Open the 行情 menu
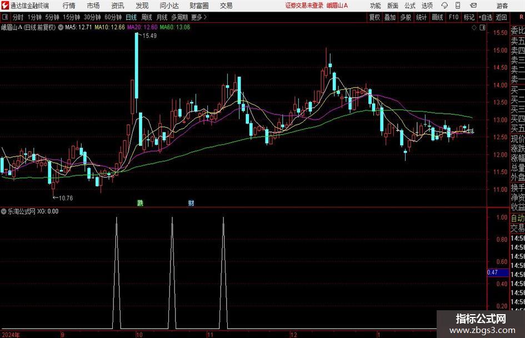Viewport: 525px width, 338px height. [x=69, y=6]
